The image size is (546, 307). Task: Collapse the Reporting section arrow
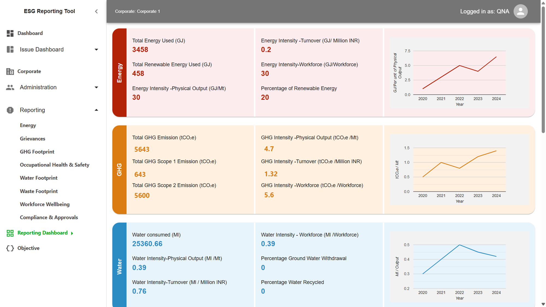(x=96, y=110)
